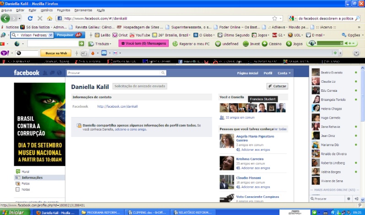Click the Facebook Procurar search field
This screenshot has width=365, height=215.
[x=113, y=73]
